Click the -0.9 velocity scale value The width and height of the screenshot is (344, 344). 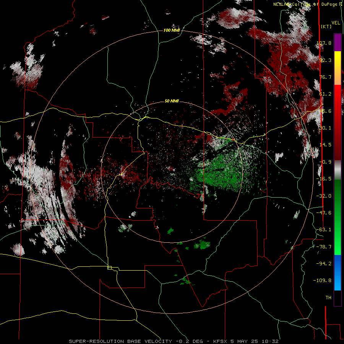pos(325,162)
